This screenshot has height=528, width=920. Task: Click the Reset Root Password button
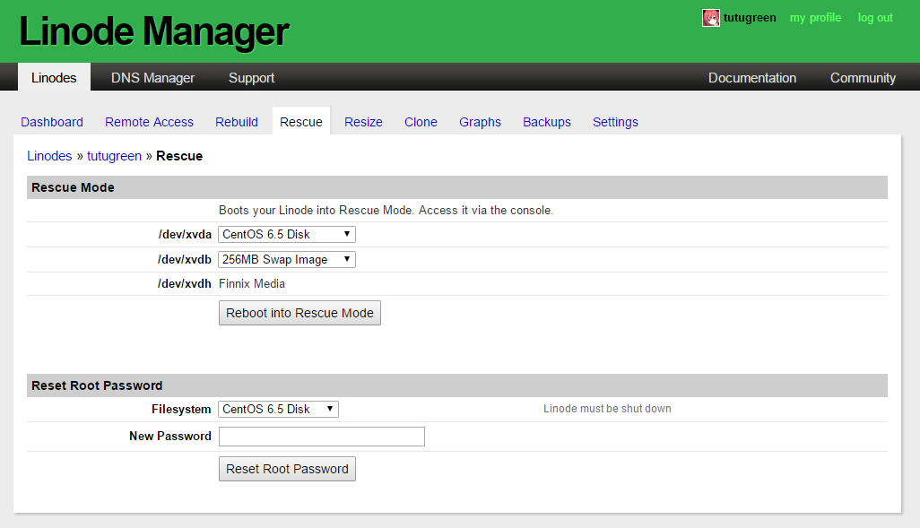pyautogui.click(x=287, y=469)
